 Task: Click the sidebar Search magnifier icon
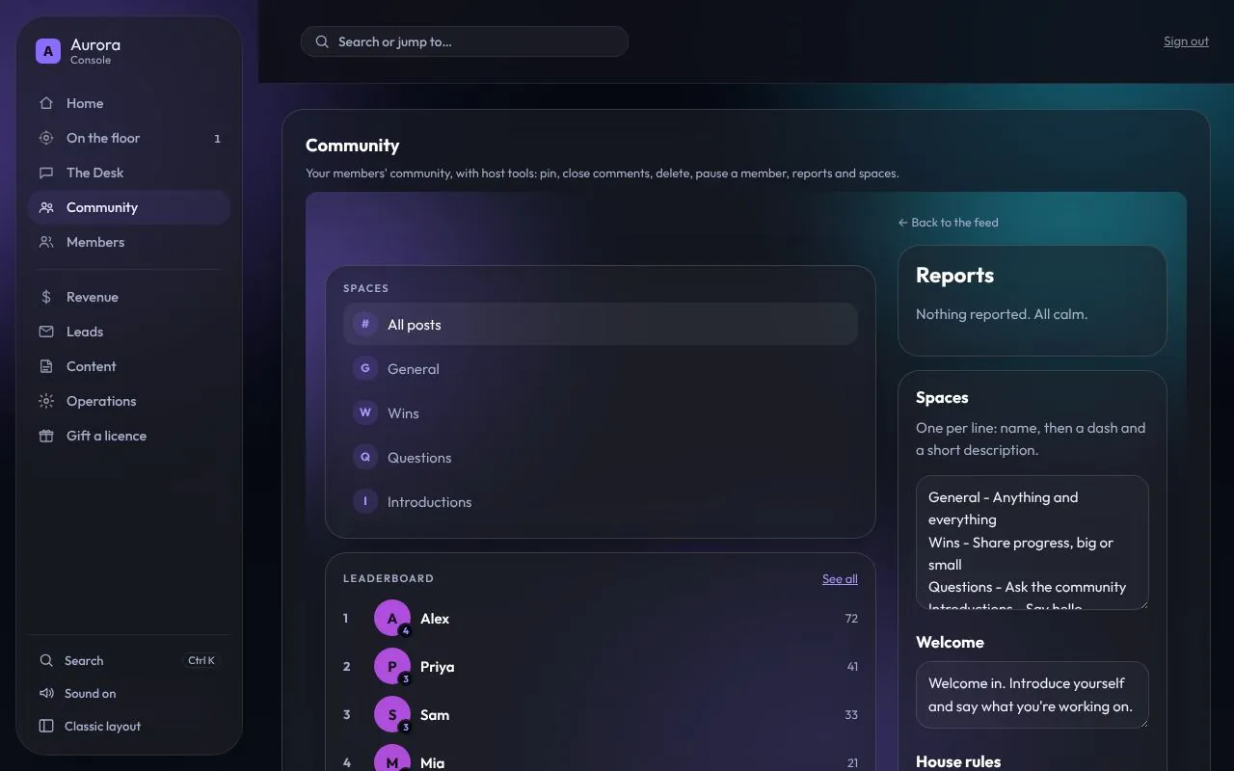point(46,661)
